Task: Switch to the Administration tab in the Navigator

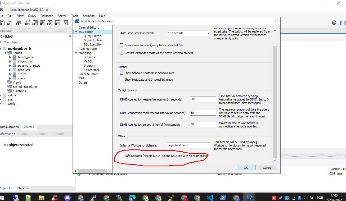Action: point(9,127)
